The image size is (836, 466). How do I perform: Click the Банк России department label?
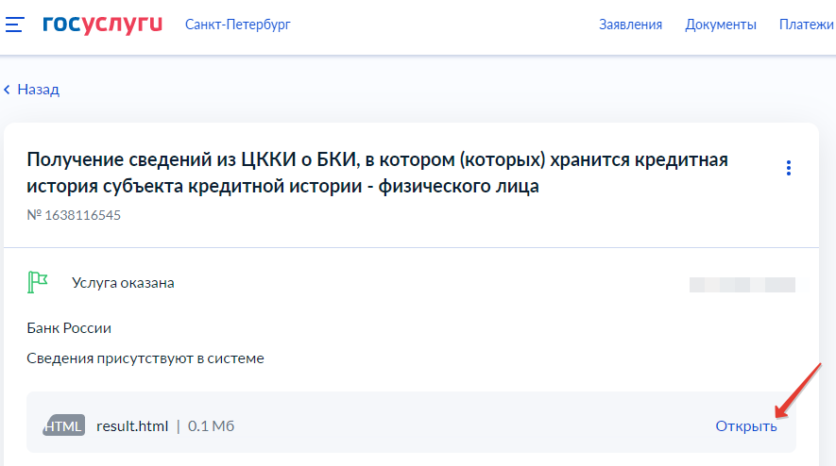click(x=69, y=328)
